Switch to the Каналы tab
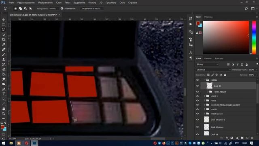This screenshot has width=259, height=146. pos(208,58)
